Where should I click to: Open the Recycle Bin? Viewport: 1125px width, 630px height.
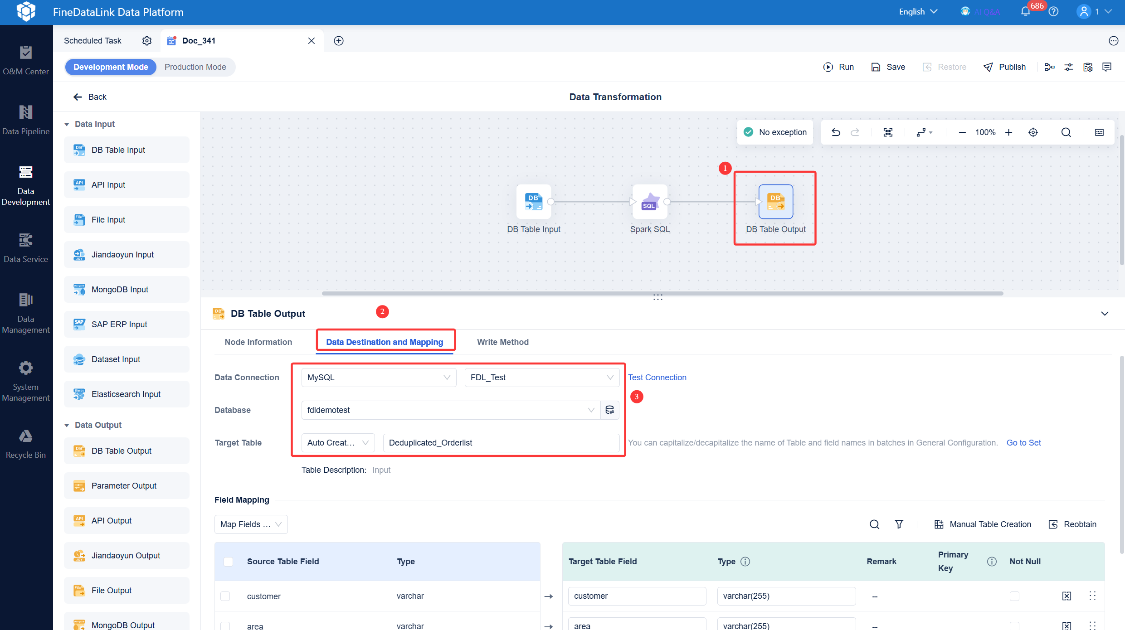click(26, 444)
